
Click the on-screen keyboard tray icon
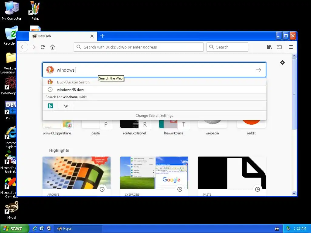pyautogui.click(x=277, y=229)
